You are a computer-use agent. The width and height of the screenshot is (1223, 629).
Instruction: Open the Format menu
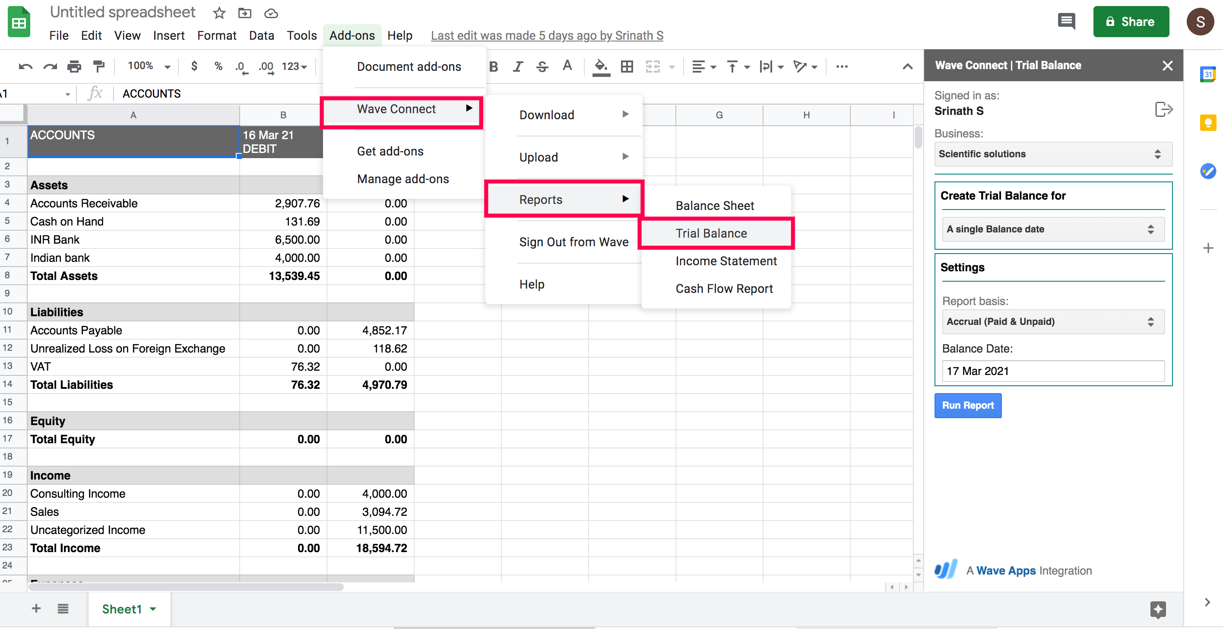[x=216, y=35]
